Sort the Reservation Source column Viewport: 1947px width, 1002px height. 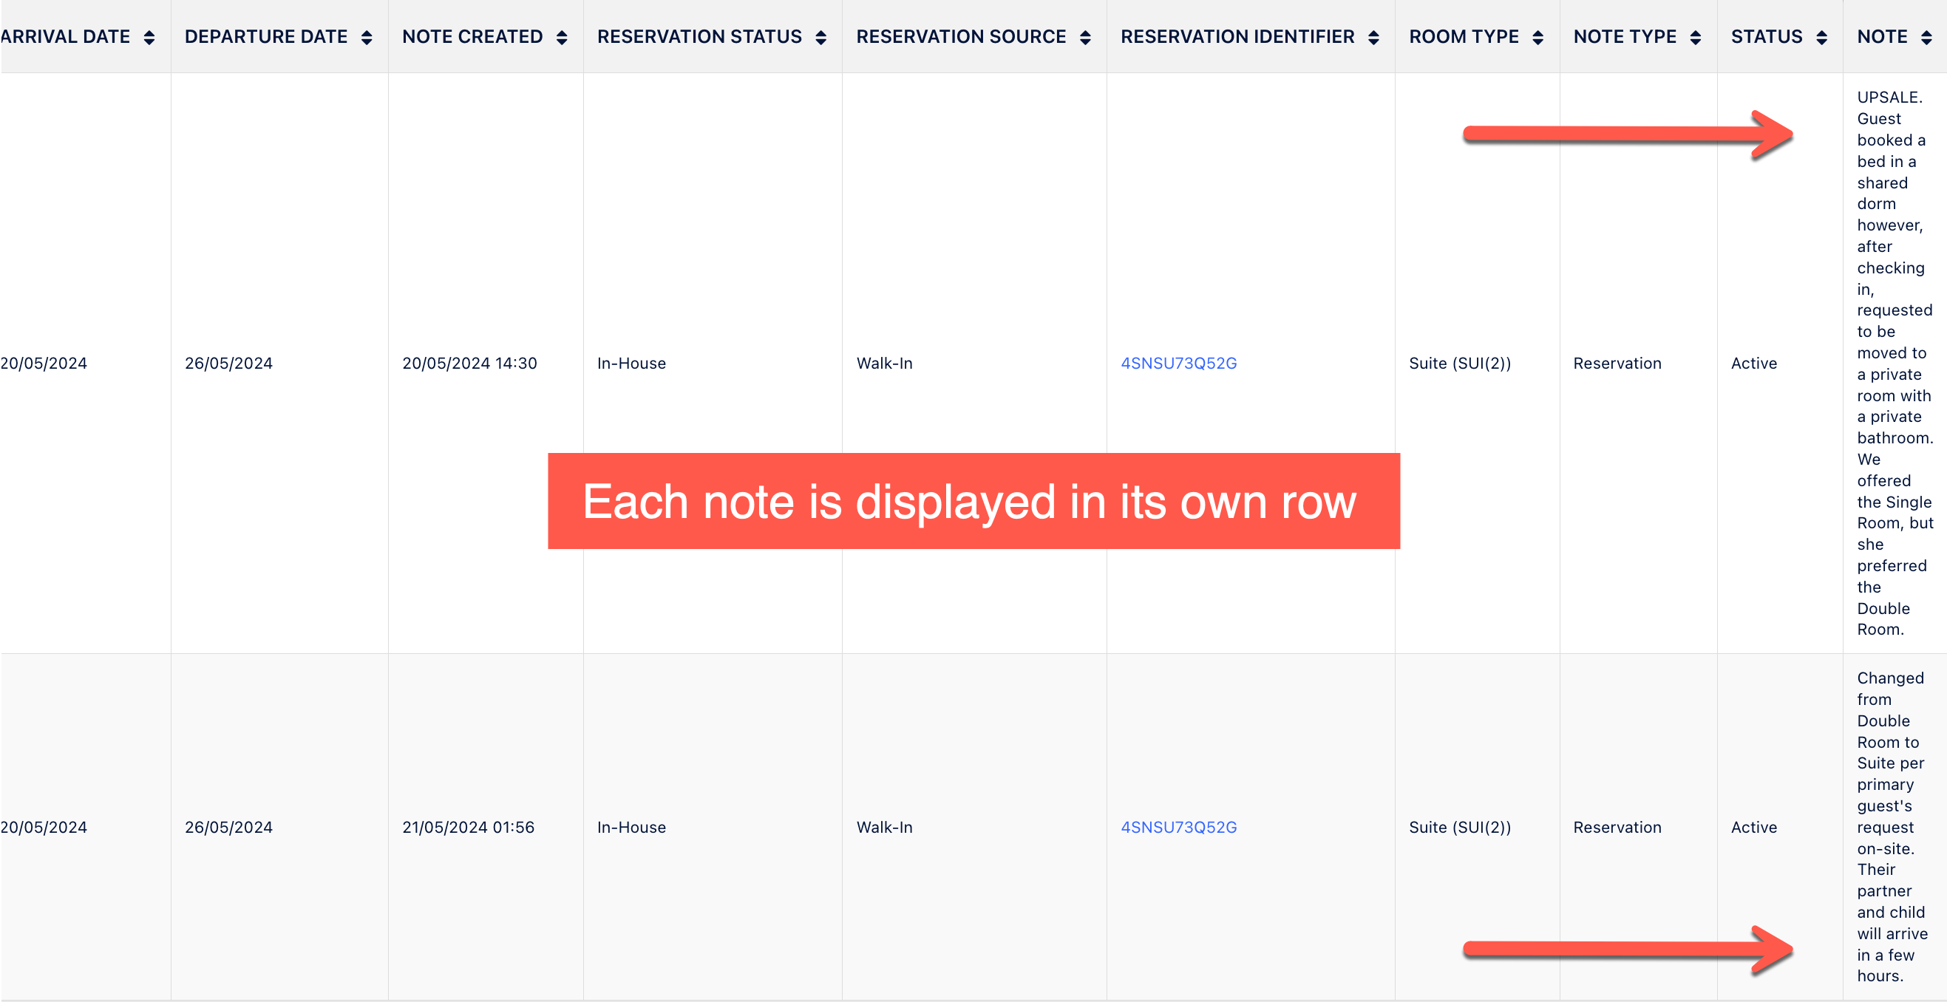[x=1086, y=36]
